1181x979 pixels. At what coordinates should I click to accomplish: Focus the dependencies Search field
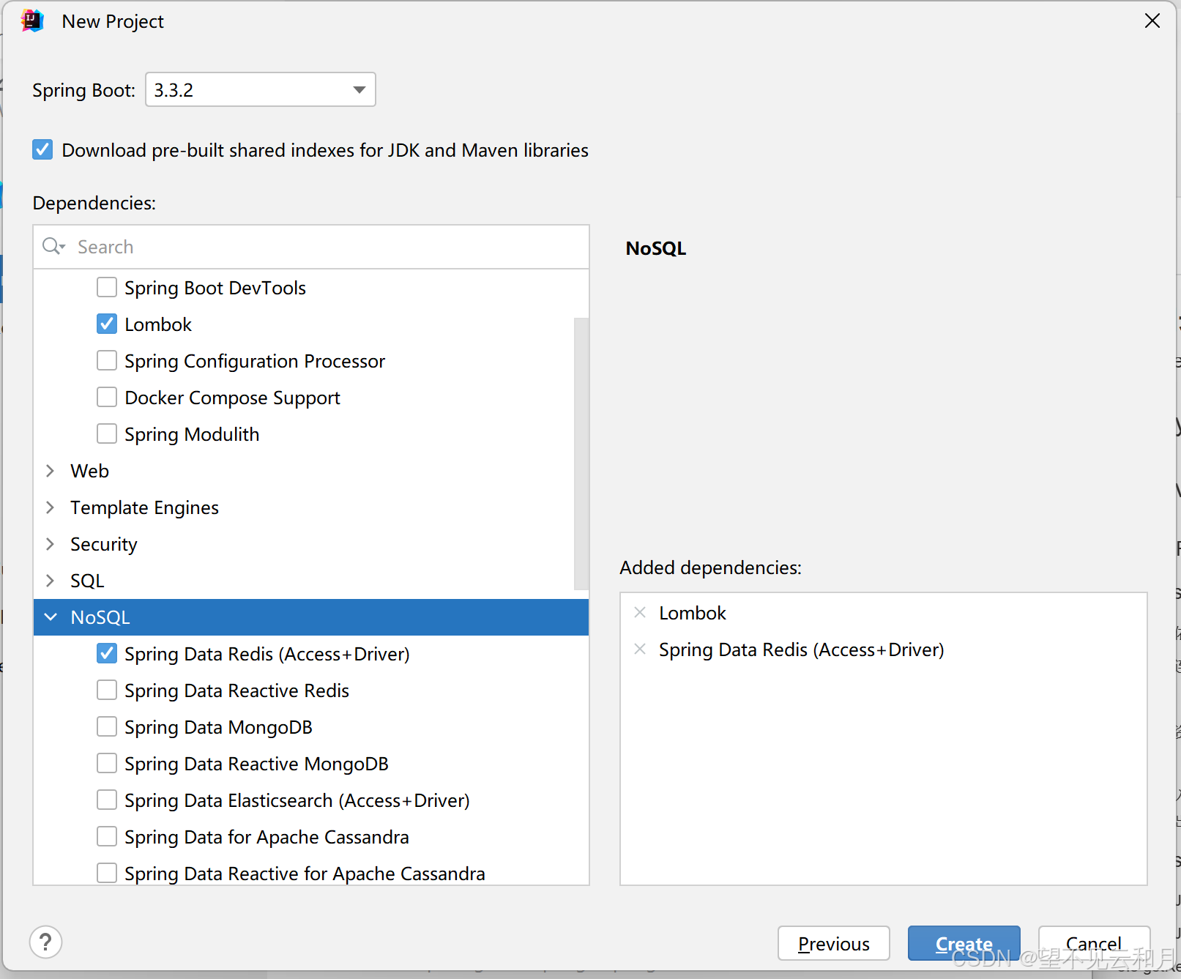311,247
